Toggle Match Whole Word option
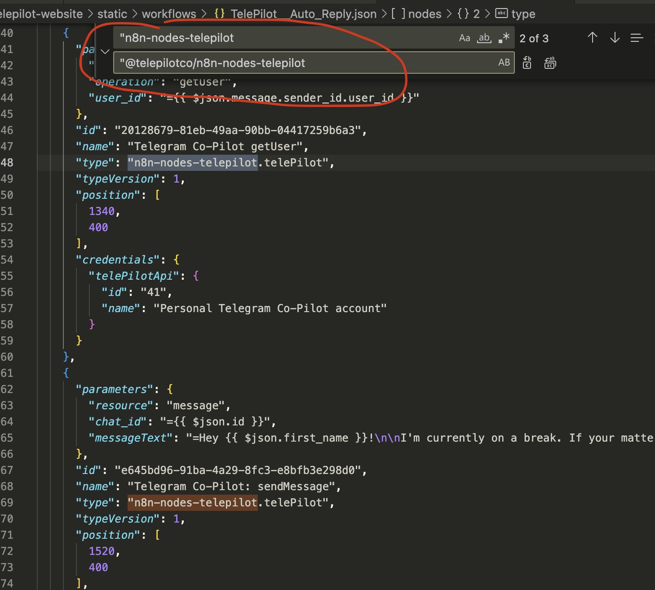This screenshot has height=590, width=655. 484,38
